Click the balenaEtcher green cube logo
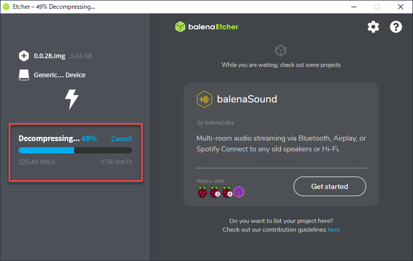This screenshot has height=261, width=413. tap(180, 27)
